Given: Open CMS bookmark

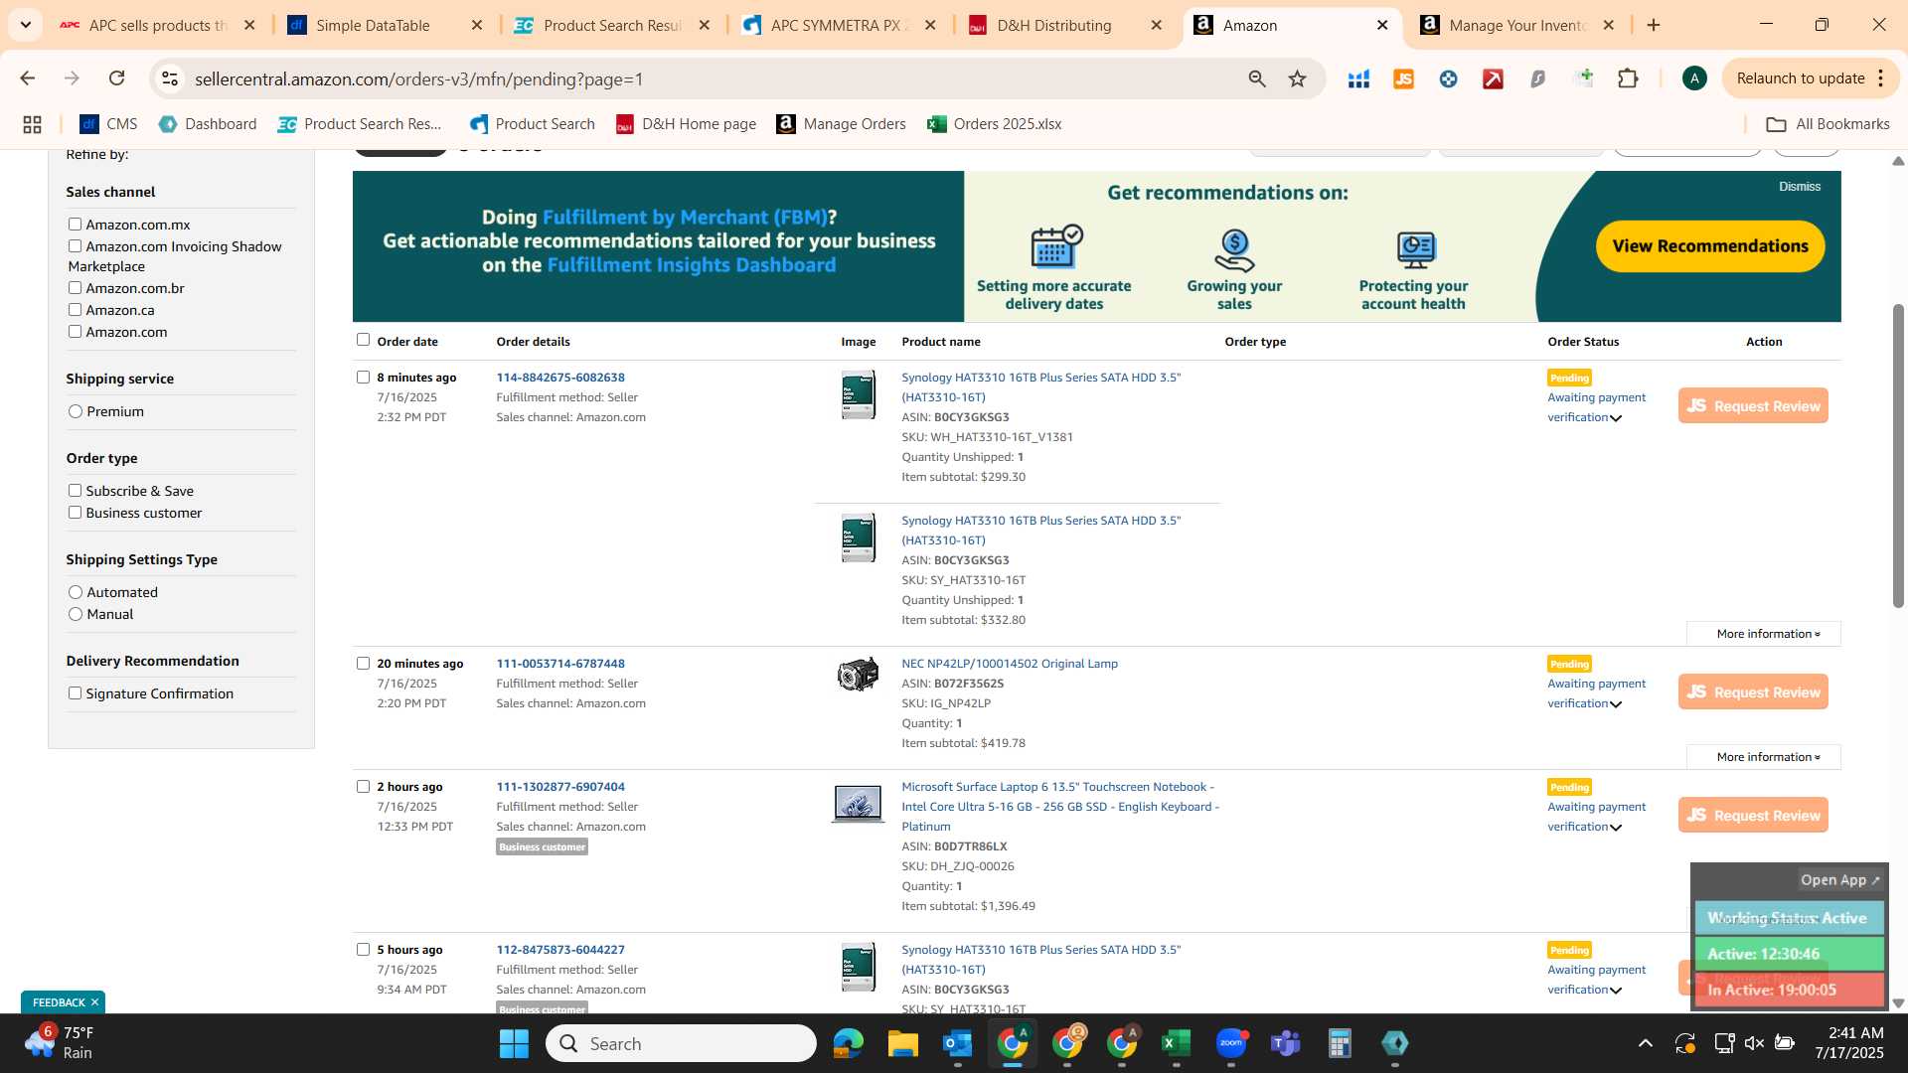Looking at the screenshot, I should coord(108,124).
